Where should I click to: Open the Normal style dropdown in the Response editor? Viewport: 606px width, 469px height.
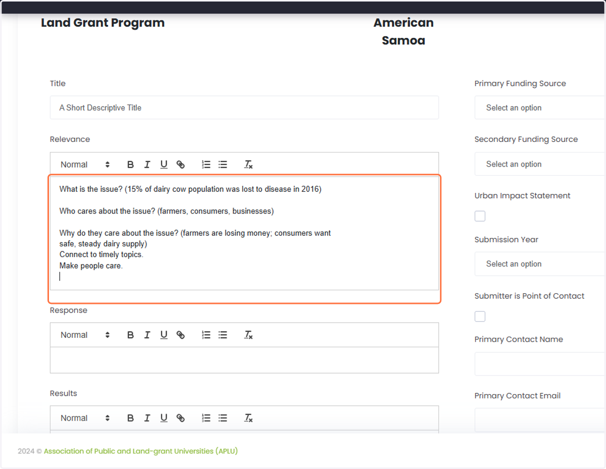tap(85, 335)
